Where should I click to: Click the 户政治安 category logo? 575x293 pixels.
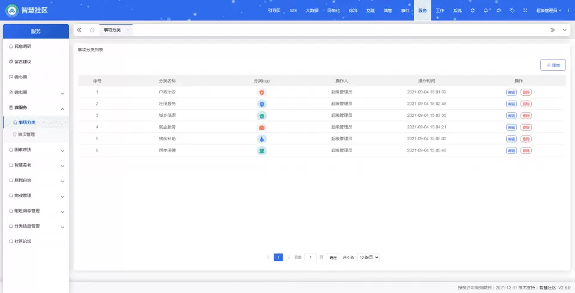coord(262,92)
